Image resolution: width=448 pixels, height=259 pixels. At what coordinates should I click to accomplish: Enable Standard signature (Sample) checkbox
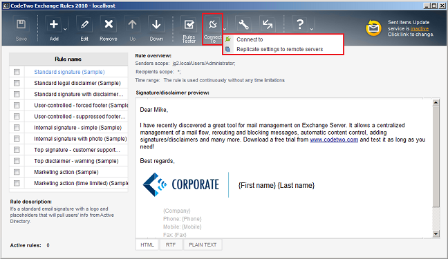17,72
